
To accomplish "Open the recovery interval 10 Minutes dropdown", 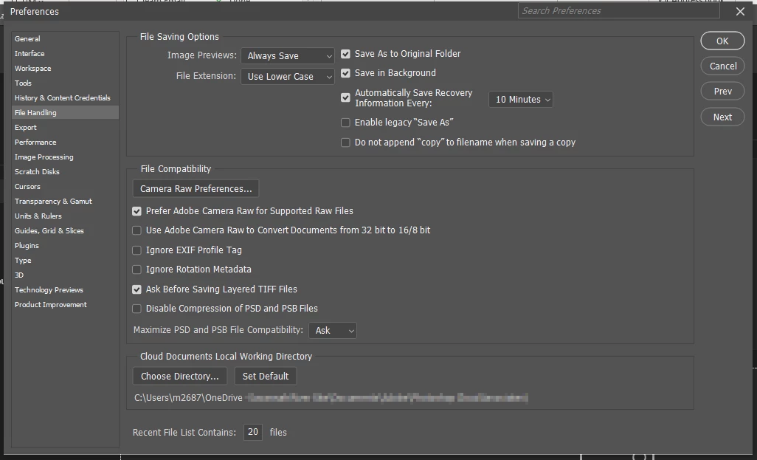I will 520,100.
